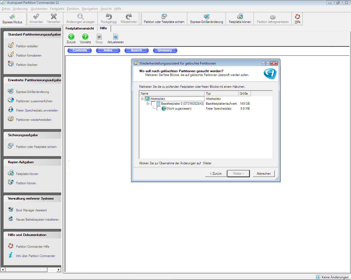Open Express-Modus in the toolbar

coord(12,19)
